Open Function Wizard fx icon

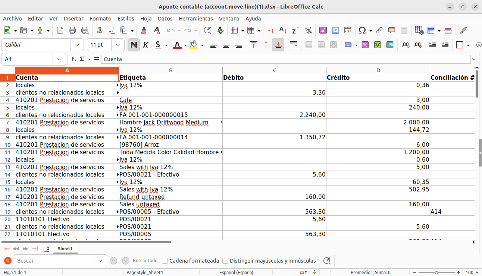(74, 59)
